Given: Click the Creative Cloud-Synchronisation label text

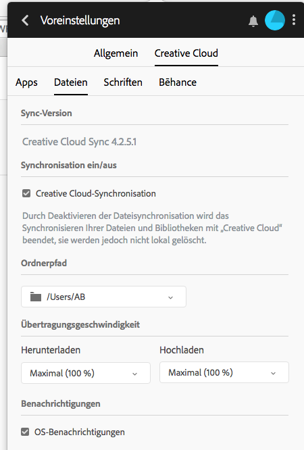Looking at the screenshot, I should pyautogui.click(x=96, y=194).
